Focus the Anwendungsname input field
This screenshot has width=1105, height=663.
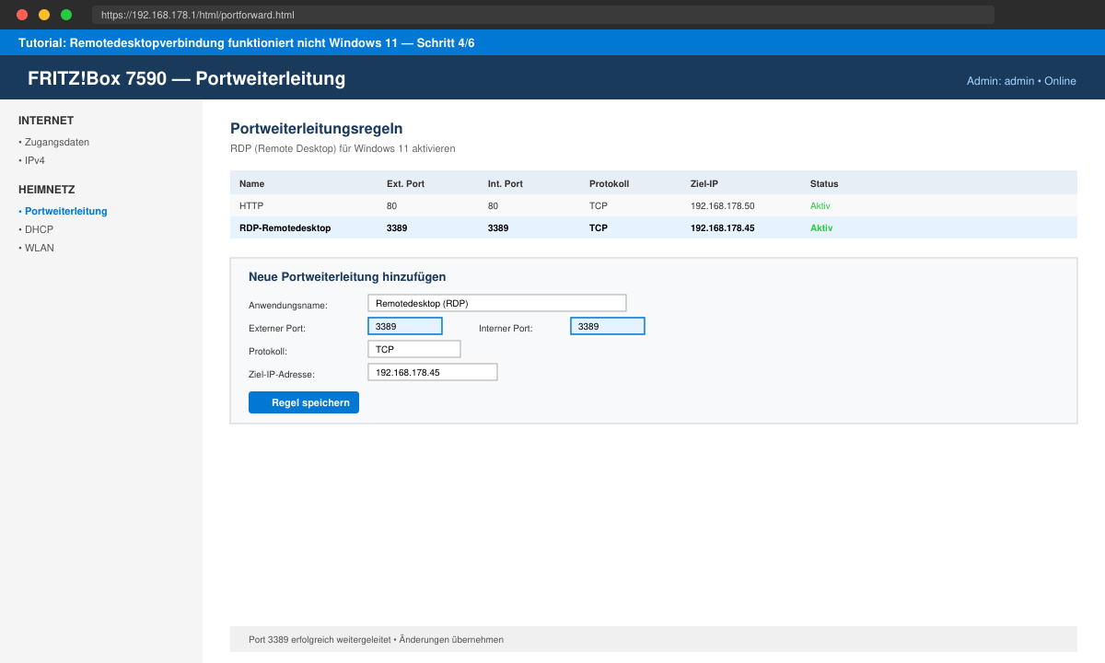point(496,303)
